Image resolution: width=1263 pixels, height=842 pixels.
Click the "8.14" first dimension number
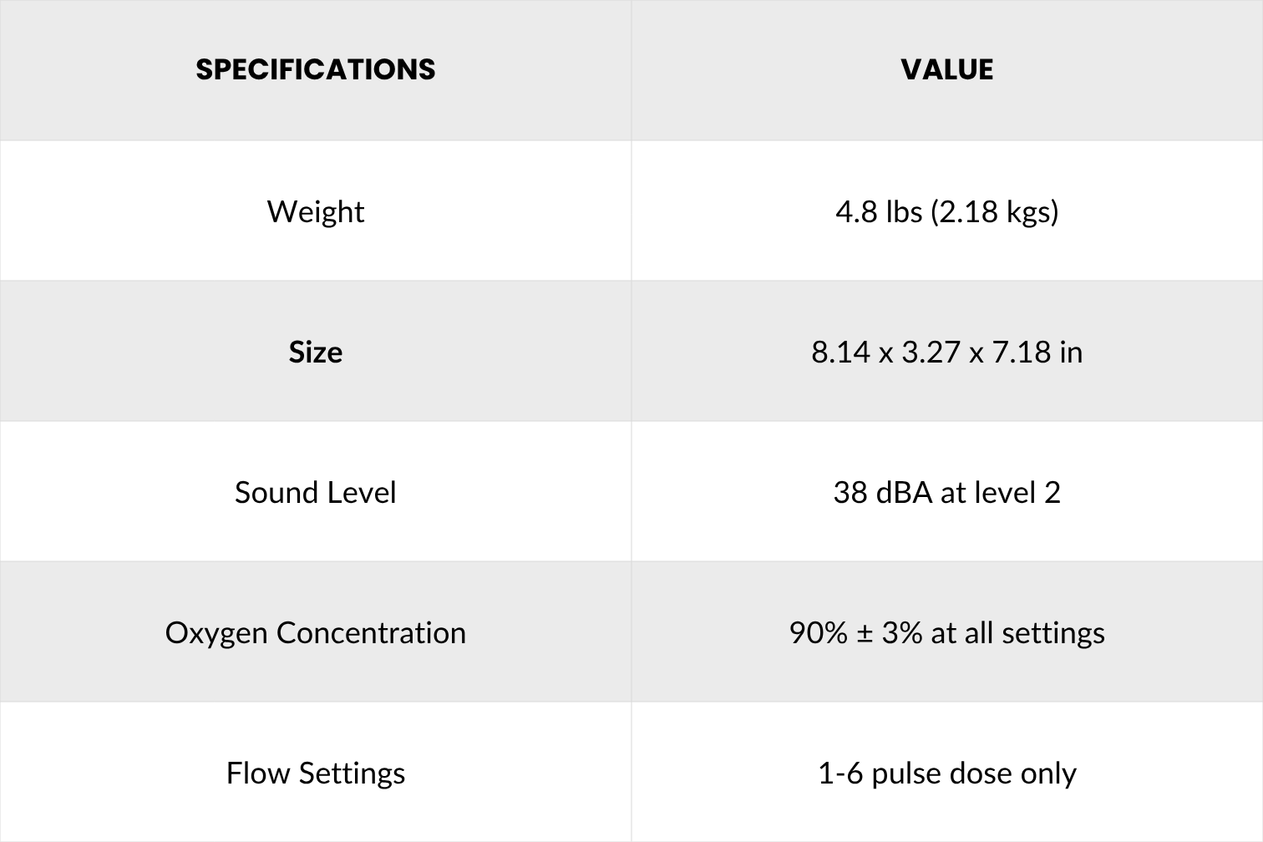tap(840, 352)
